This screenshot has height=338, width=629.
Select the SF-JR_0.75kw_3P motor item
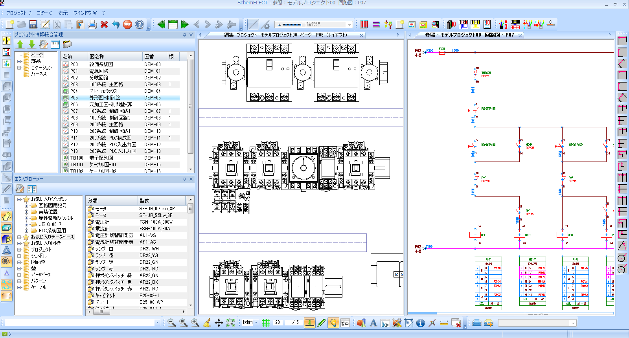156,209
